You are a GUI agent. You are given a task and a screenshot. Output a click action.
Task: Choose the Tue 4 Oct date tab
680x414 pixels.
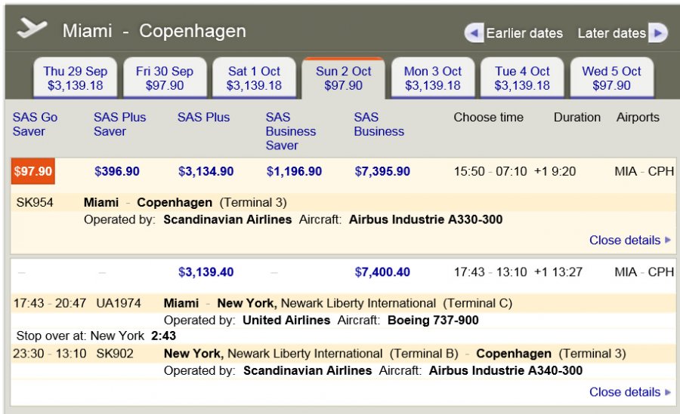[522, 78]
